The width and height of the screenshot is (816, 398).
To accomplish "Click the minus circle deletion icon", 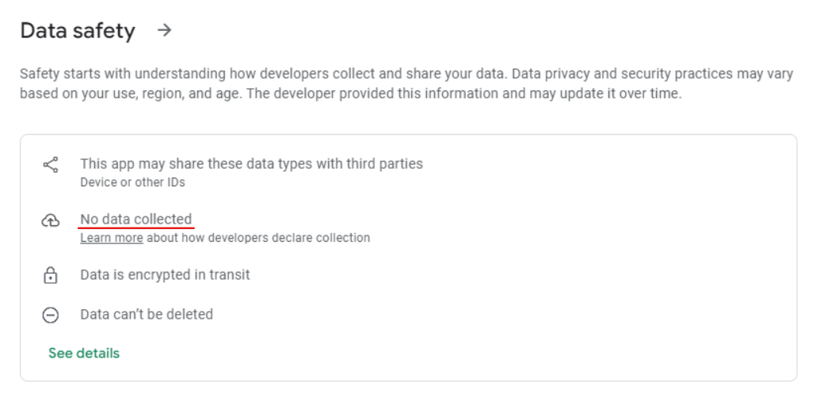I will click(x=51, y=315).
